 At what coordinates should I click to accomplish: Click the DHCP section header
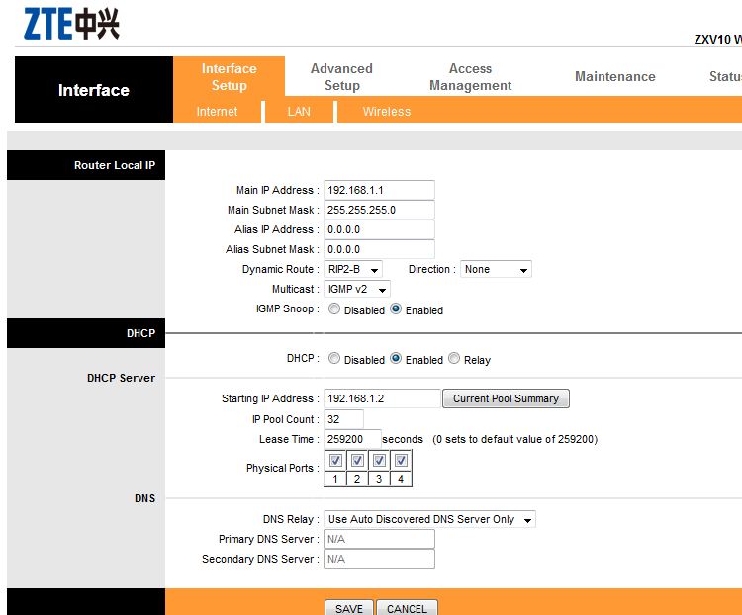[86, 333]
